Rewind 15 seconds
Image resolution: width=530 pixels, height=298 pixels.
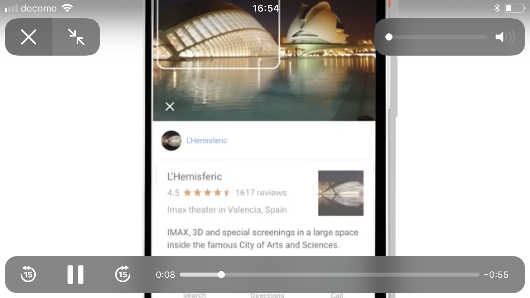28,274
